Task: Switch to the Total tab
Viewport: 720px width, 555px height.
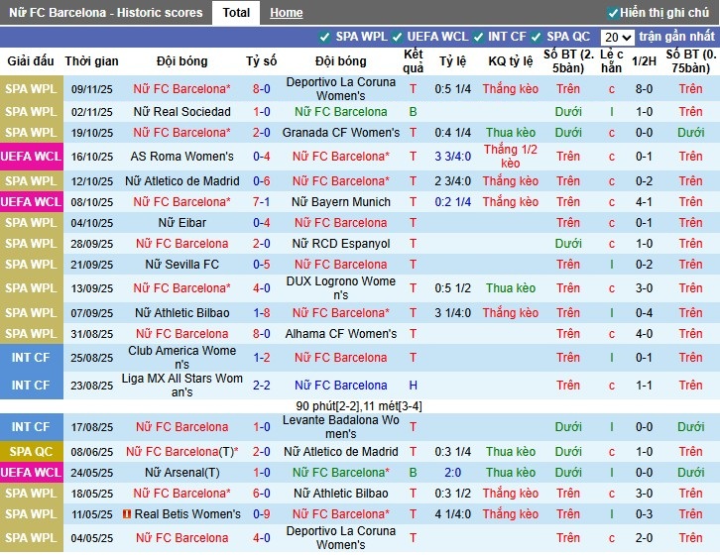Action: [236, 13]
